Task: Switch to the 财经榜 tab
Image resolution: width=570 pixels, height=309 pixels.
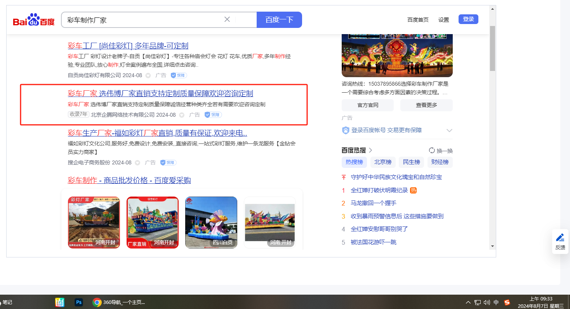Action: click(440, 162)
